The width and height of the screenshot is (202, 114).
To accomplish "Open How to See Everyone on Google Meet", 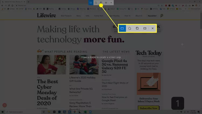I will coord(114,99).
